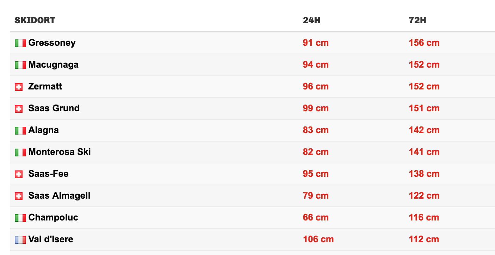
Task: Click the Swiss flag beside Saas Grund
Action: click(x=19, y=109)
